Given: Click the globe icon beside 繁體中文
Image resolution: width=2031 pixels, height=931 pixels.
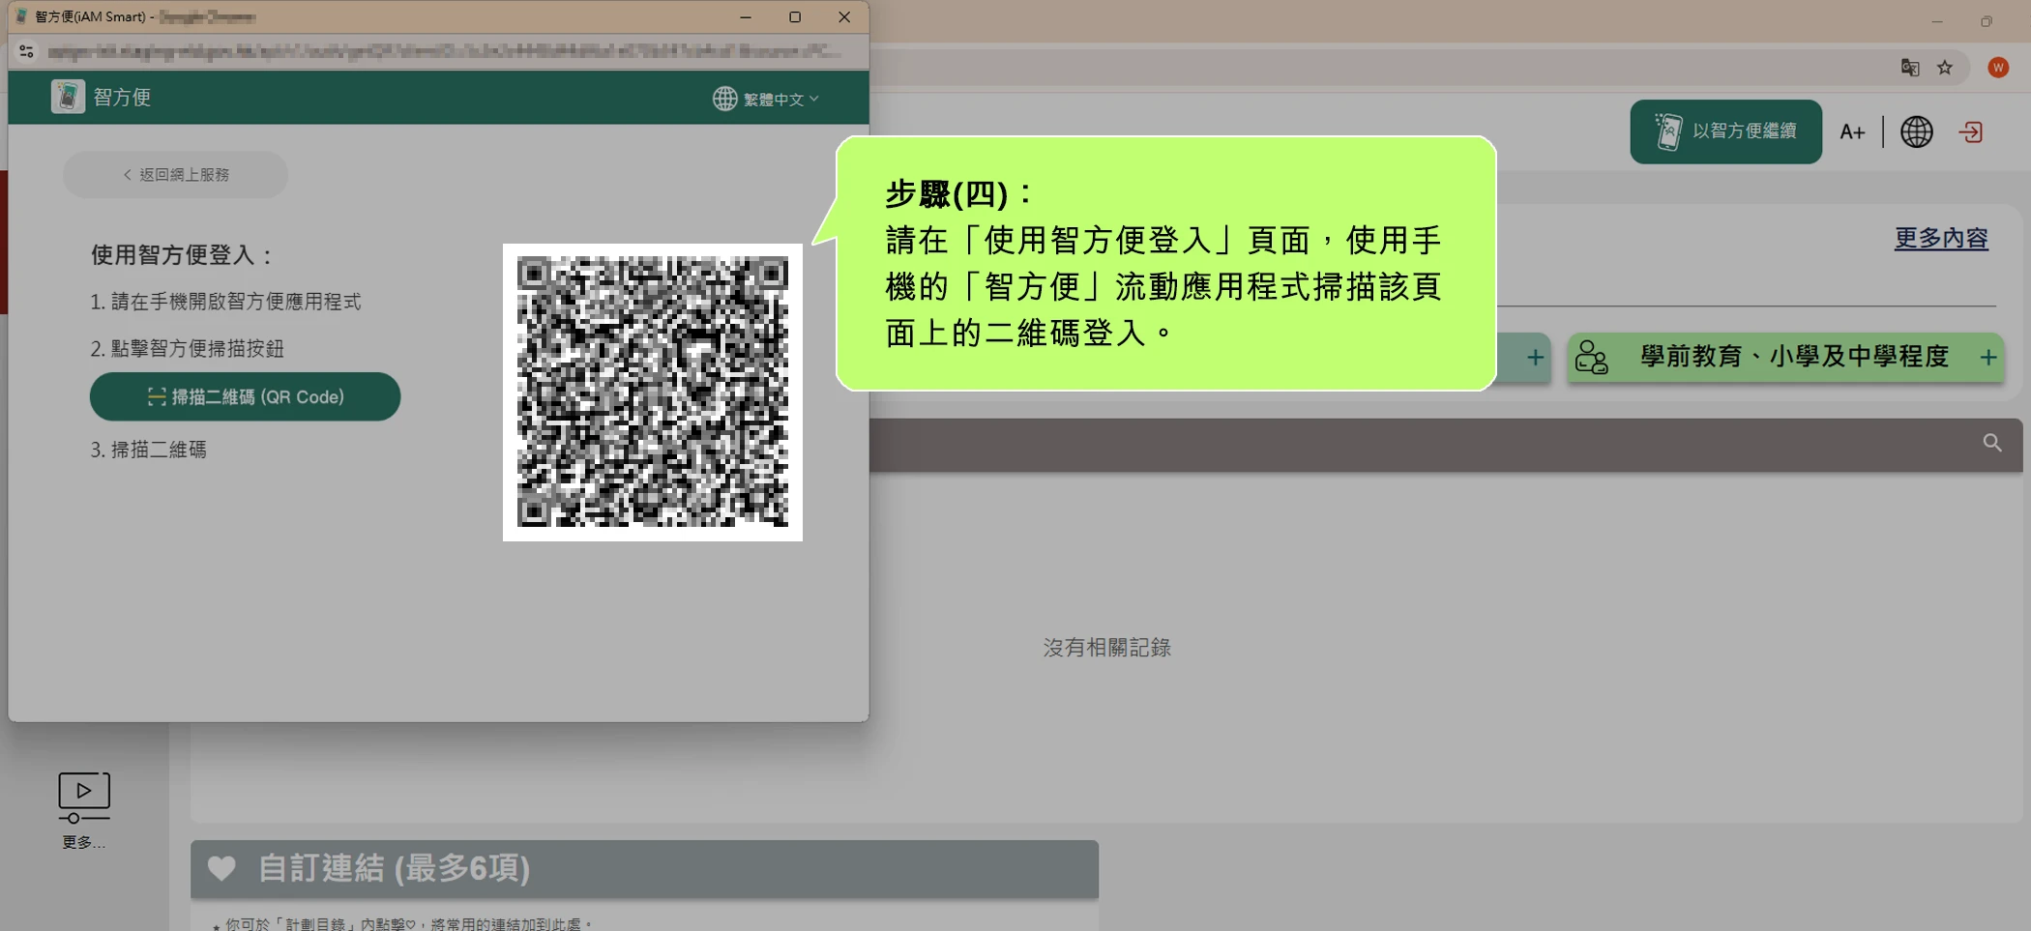Looking at the screenshot, I should [x=724, y=99].
